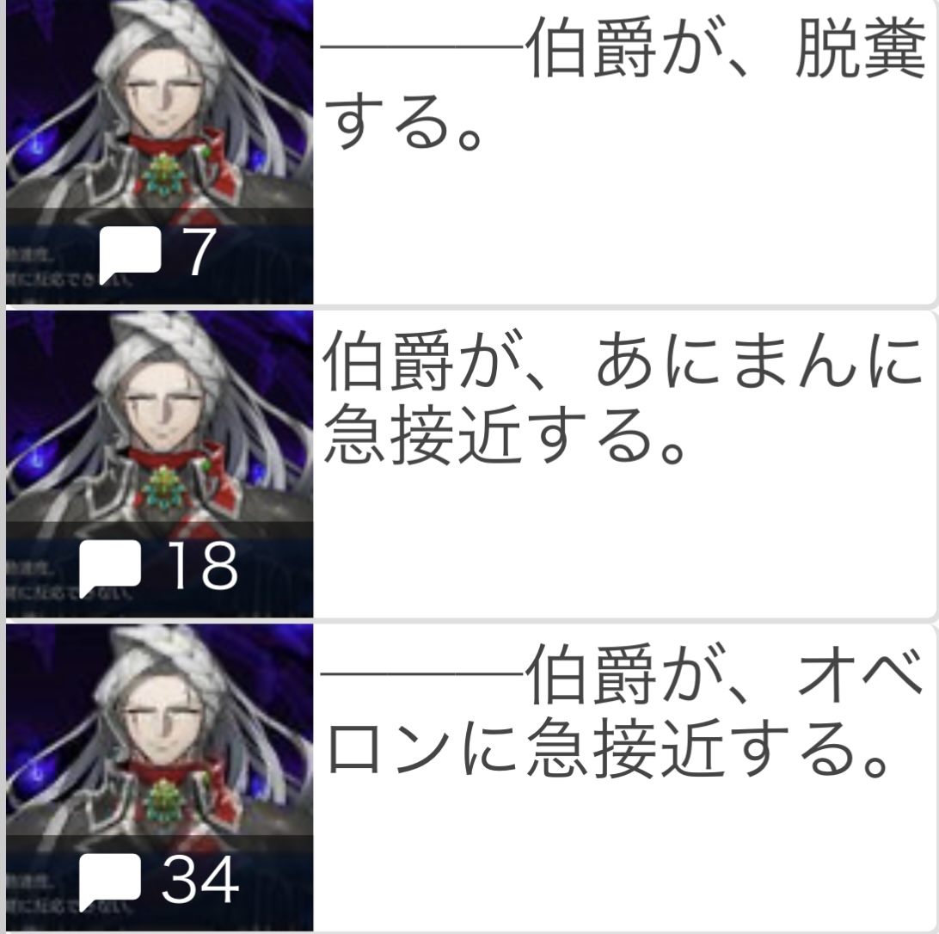
Task: Open thread titled 伯爵が、脱糞する。
Action: [623, 84]
